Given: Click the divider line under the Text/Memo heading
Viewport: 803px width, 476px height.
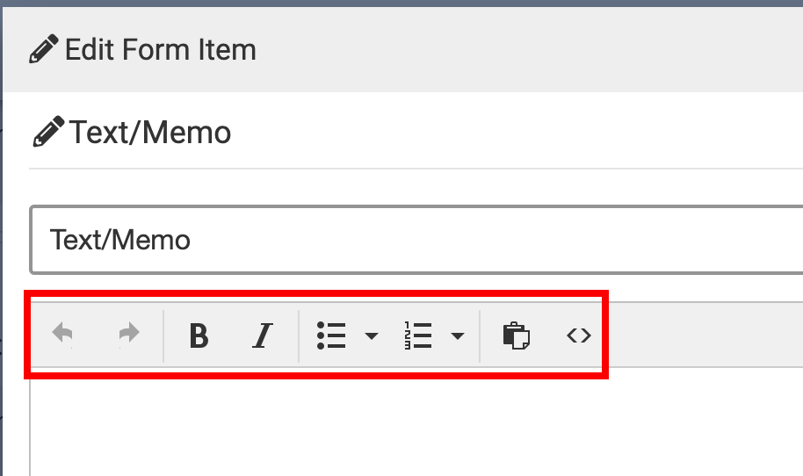Looking at the screenshot, I should [x=413, y=168].
